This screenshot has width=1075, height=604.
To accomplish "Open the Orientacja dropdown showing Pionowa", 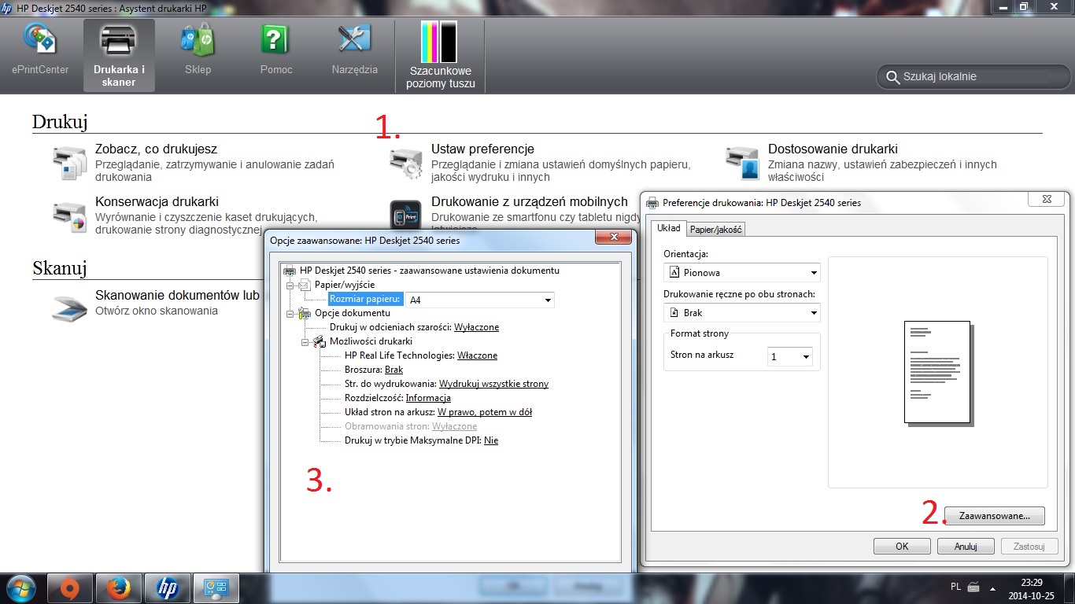I will (742, 272).
